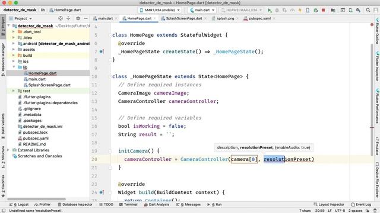
Task: Collapse all in Project panel toolbar
Action: (68, 18)
